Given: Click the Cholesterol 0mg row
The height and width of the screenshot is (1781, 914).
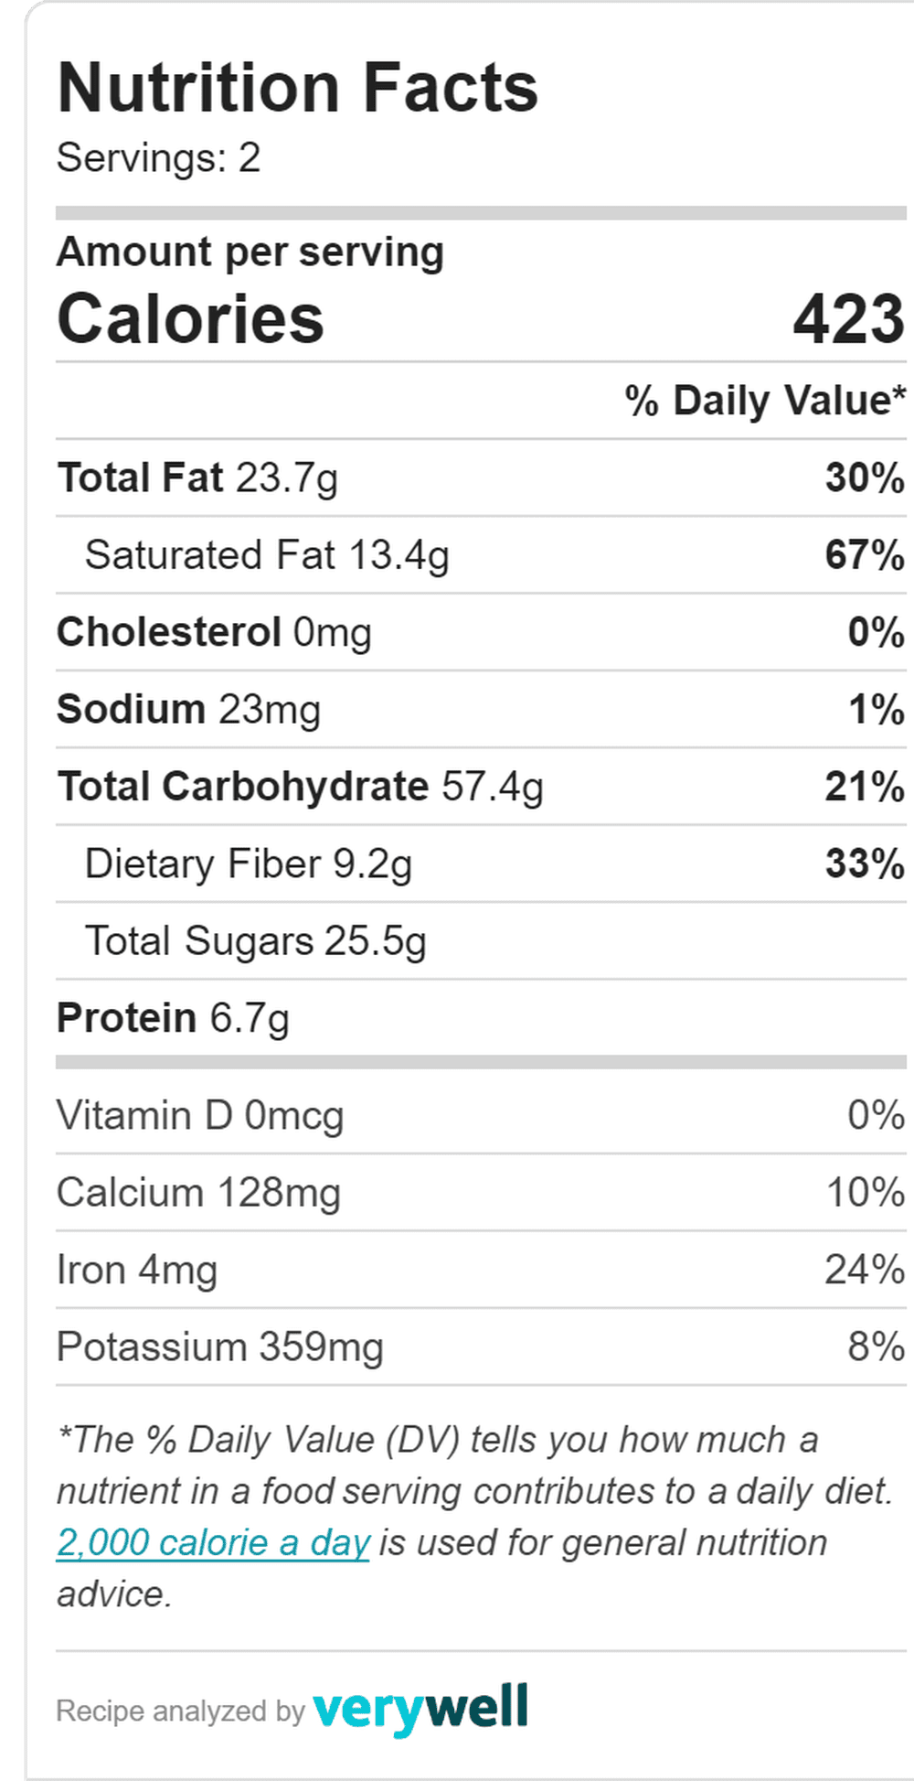Looking at the screenshot, I should 481,632.
